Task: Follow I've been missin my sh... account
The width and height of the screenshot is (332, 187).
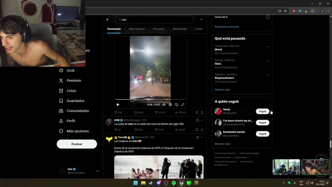Action: click(x=262, y=123)
